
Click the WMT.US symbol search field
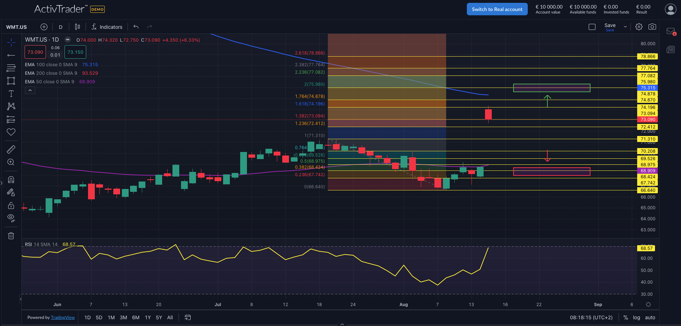pos(17,27)
